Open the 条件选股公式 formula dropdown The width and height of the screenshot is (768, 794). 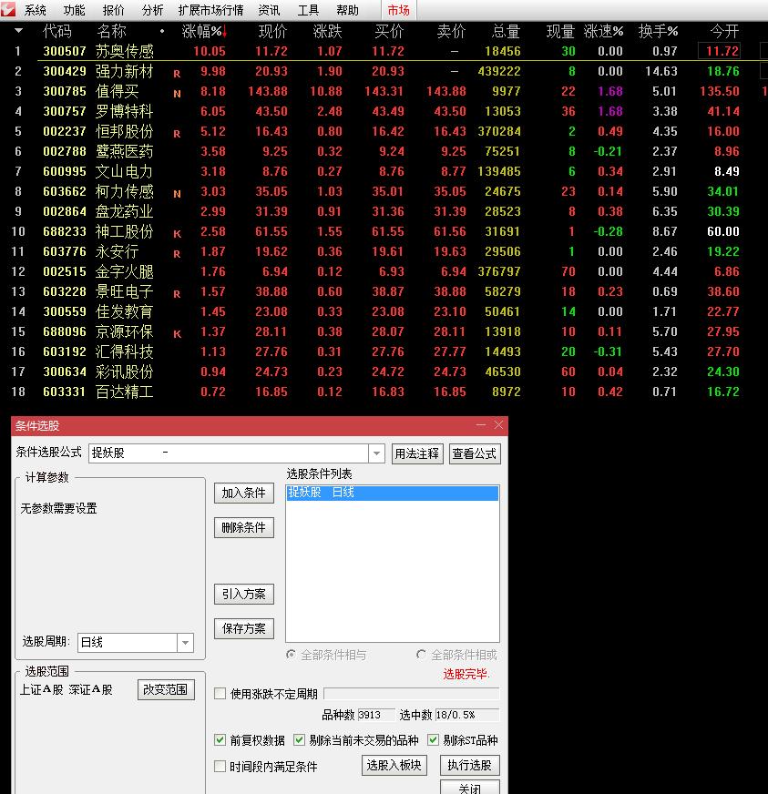(x=376, y=453)
